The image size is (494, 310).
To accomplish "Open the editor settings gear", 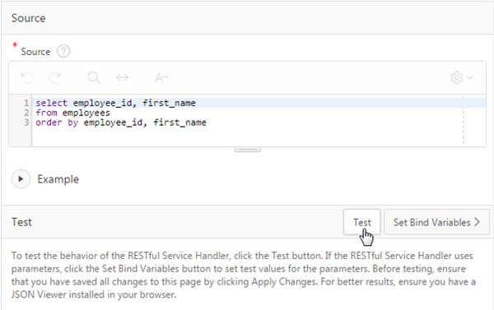I will (456, 78).
